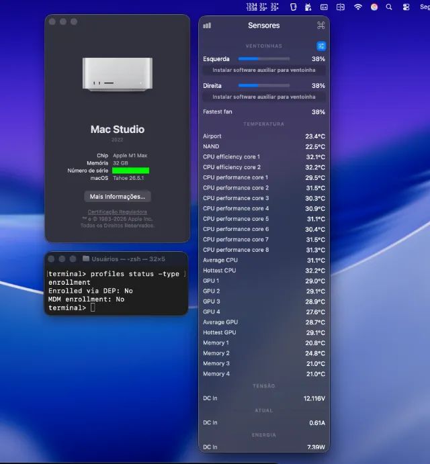This screenshot has width=430, height=464.
Task: Select the Fastest fan row
Action: point(264,112)
